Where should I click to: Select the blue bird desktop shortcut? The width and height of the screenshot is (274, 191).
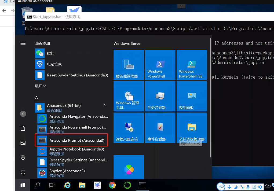(x=74, y=9)
